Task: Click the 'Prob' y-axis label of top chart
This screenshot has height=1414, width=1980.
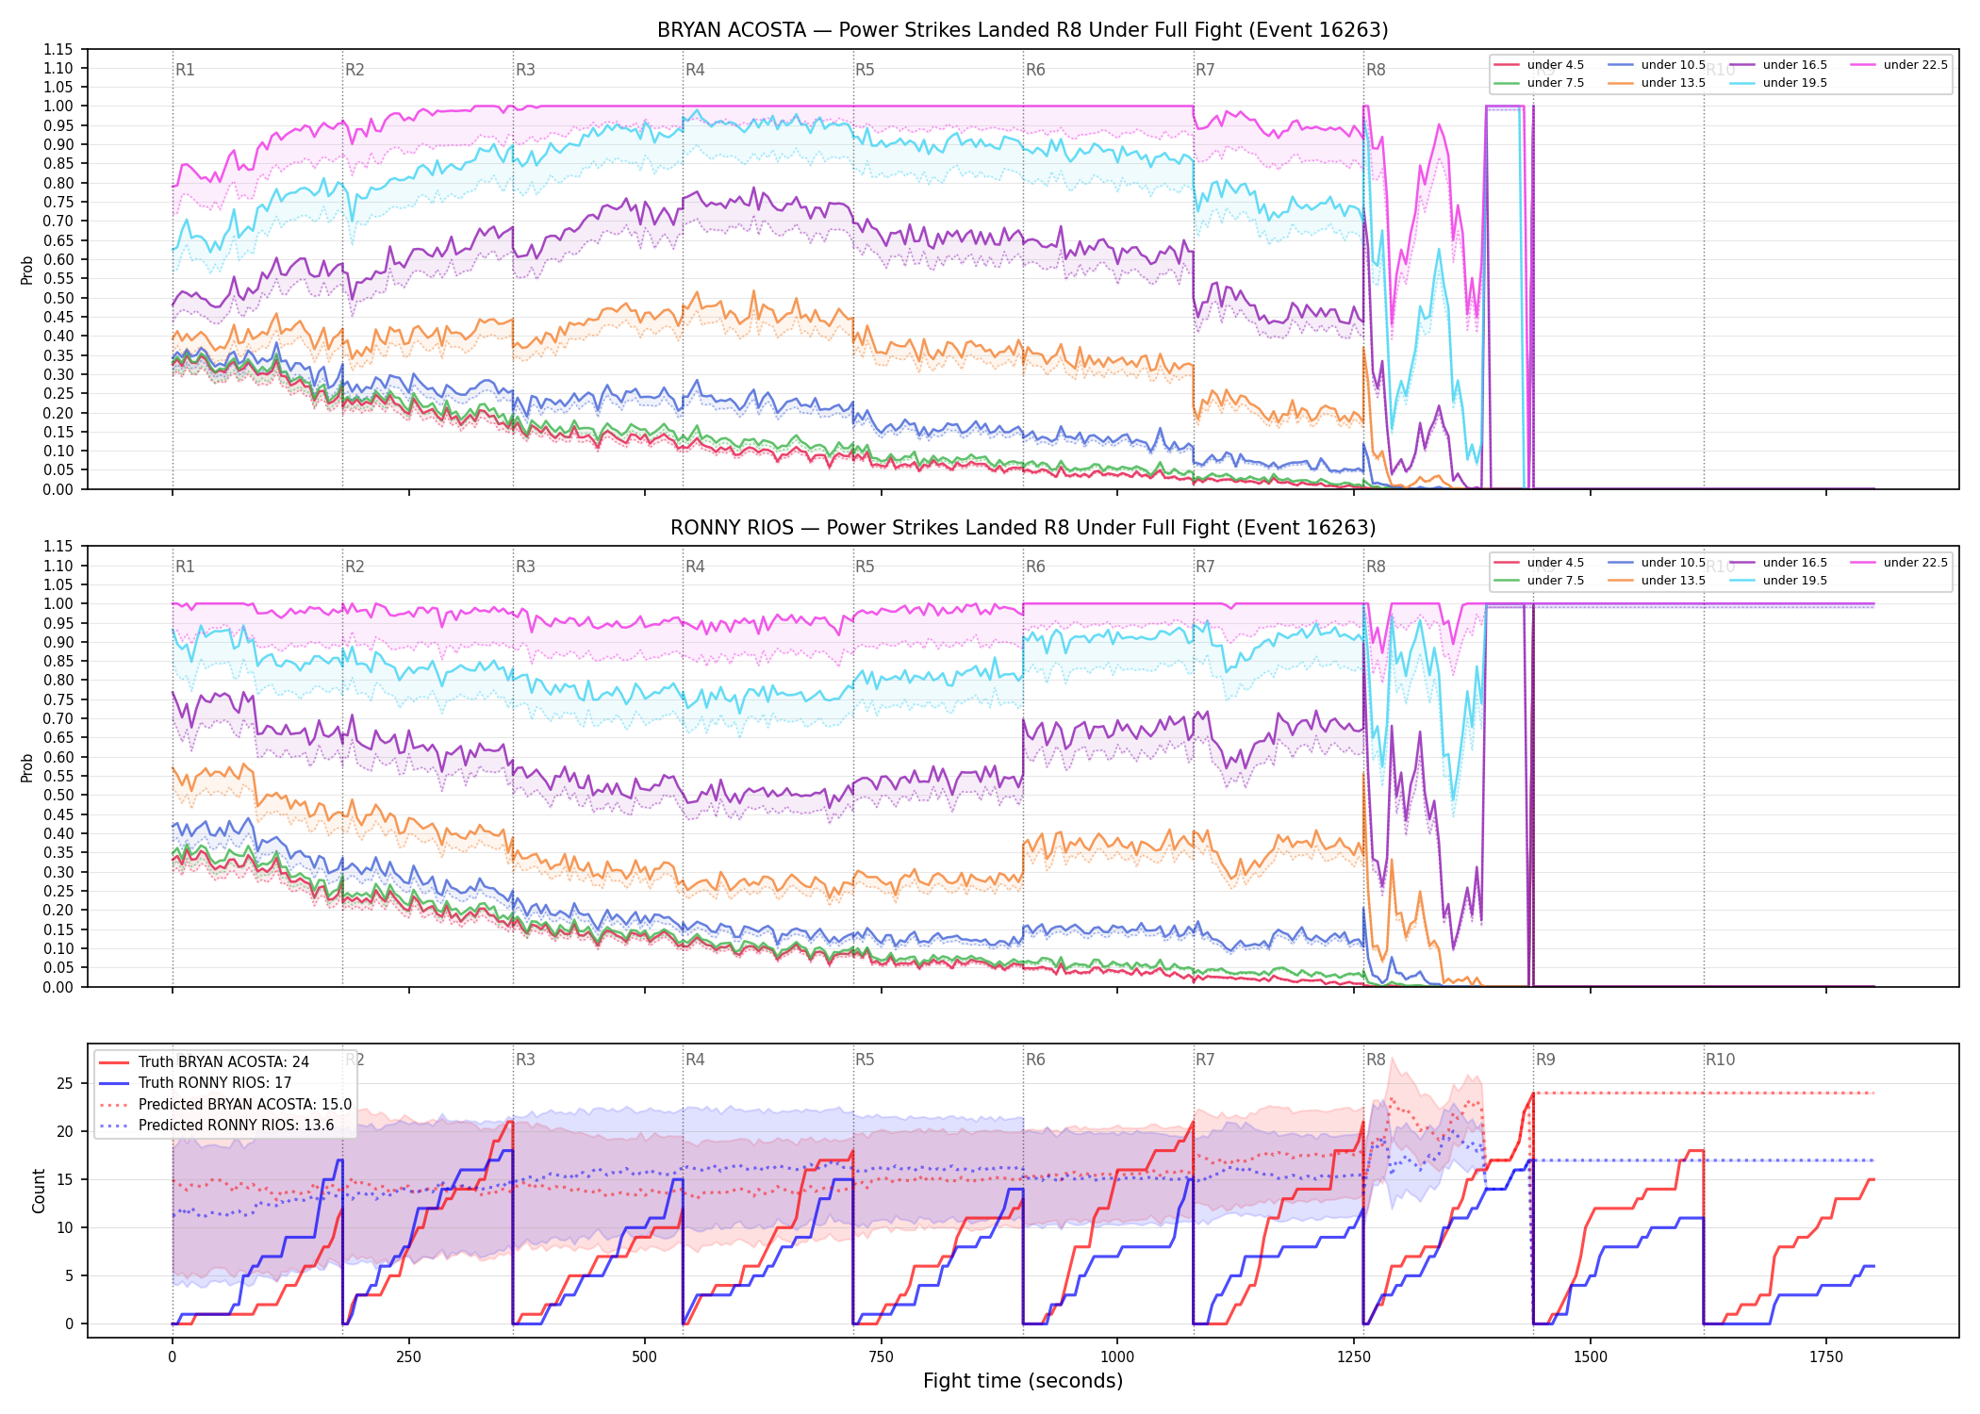Action: click(27, 271)
